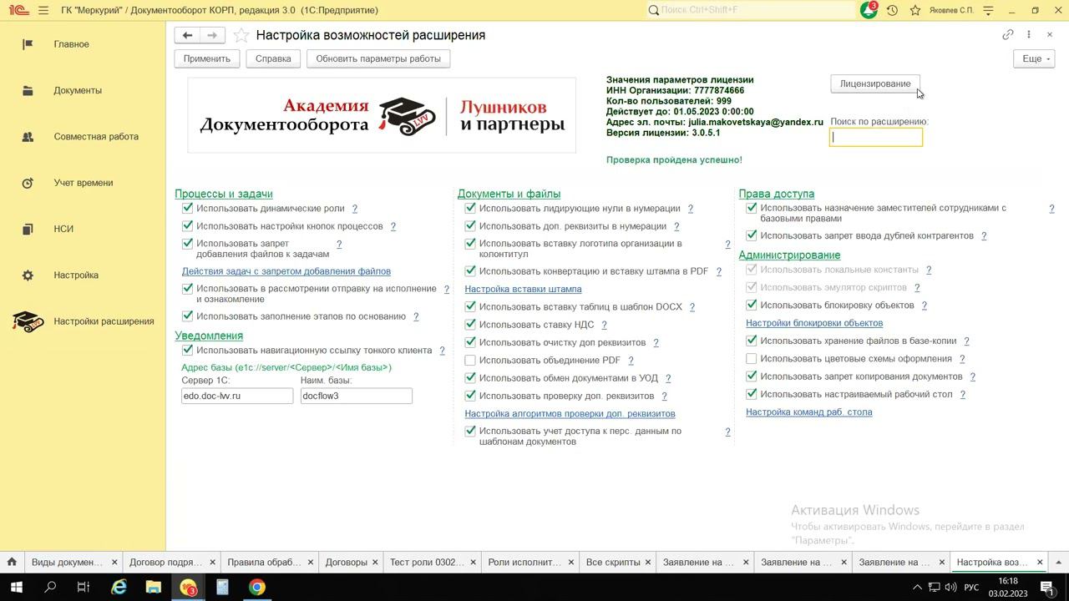Show help for цветовые схемы question mark
The width and height of the screenshot is (1069, 601).
pos(962,359)
